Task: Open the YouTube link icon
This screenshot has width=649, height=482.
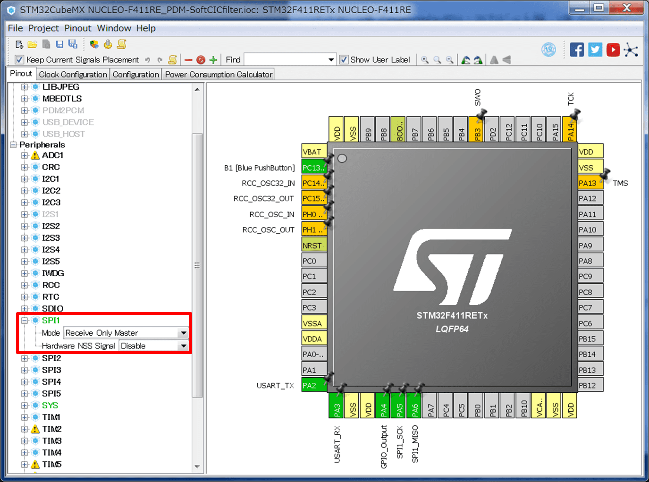Action: tap(613, 50)
